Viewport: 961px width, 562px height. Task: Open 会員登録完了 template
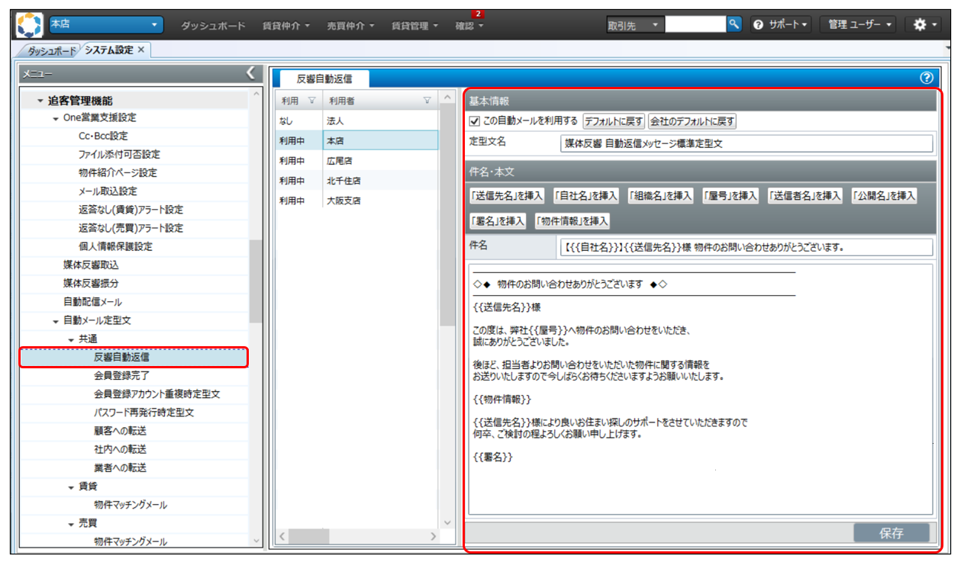click(121, 375)
